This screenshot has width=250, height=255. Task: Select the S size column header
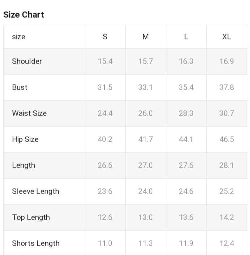coord(105,37)
